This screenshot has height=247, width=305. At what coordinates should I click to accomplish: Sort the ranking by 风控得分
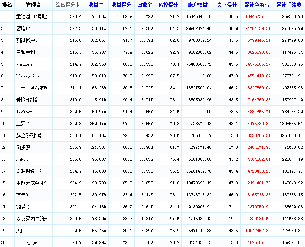[168, 5]
